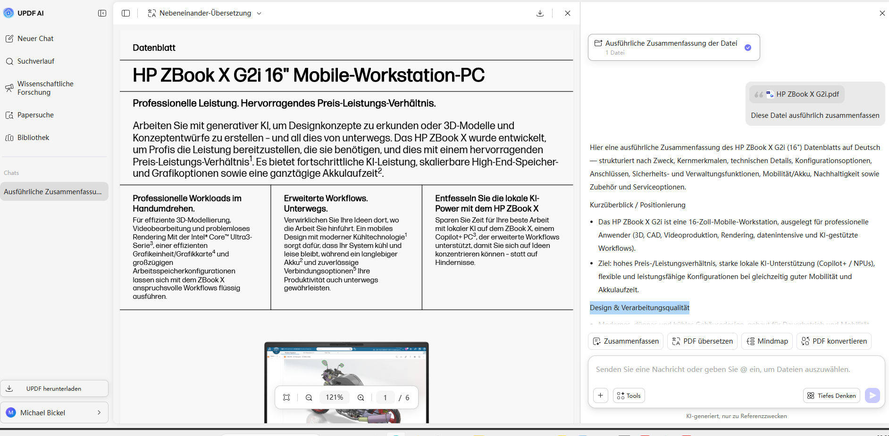889x436 pixels.
Task: Click PDF title HP ZBook X G2i 16" Mobile-Workstation-PC
Action: pyautogui.click(x=309, y=75)
